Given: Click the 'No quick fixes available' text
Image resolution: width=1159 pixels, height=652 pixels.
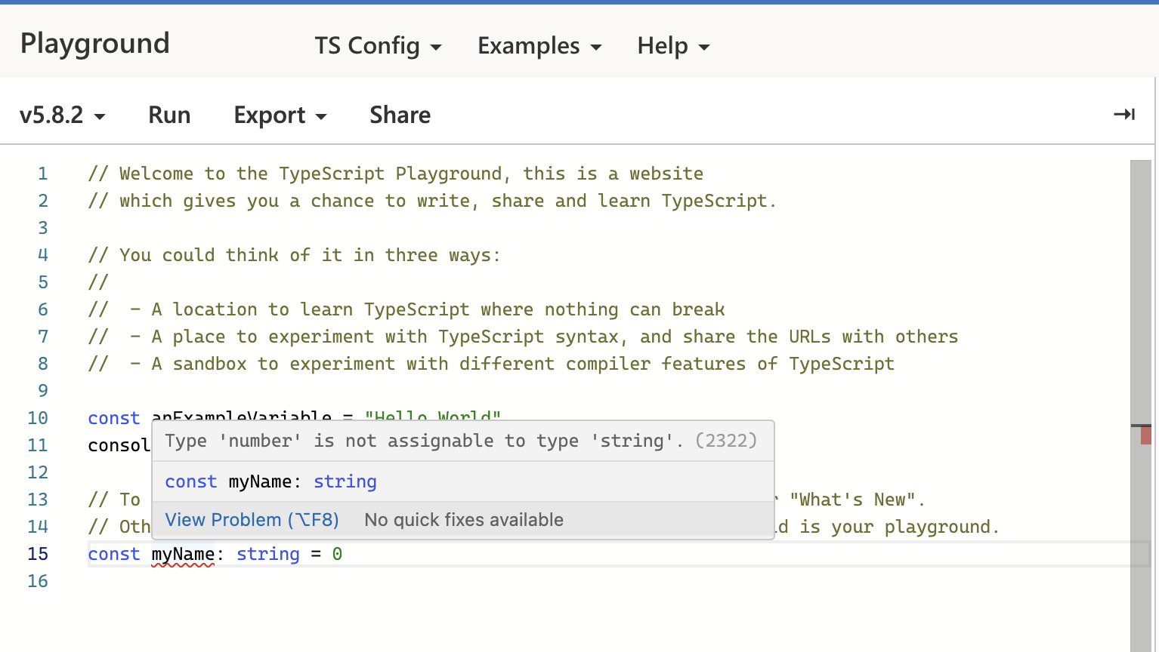Looking at the screenshot, I should pyautogui.click(x=464, y=520).
